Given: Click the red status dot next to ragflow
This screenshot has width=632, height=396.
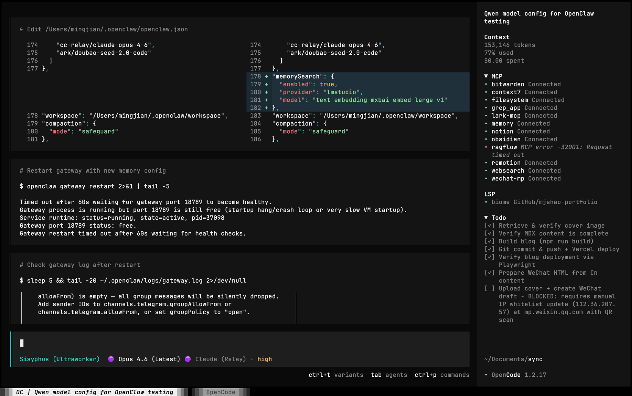Looking at the screenshot, I should (x=486, y=147).
